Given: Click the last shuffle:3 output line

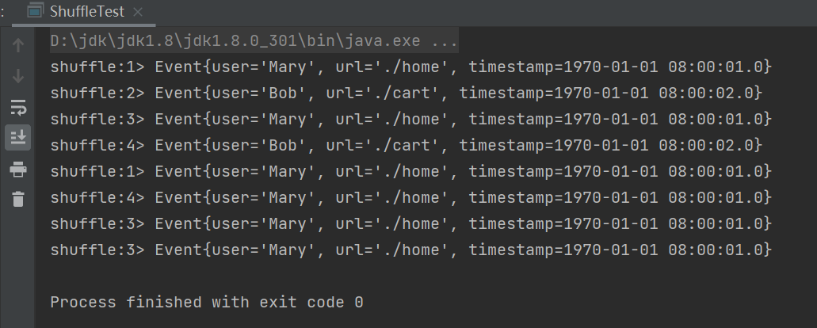Looking at the screenshot, I should coord(410,250).
